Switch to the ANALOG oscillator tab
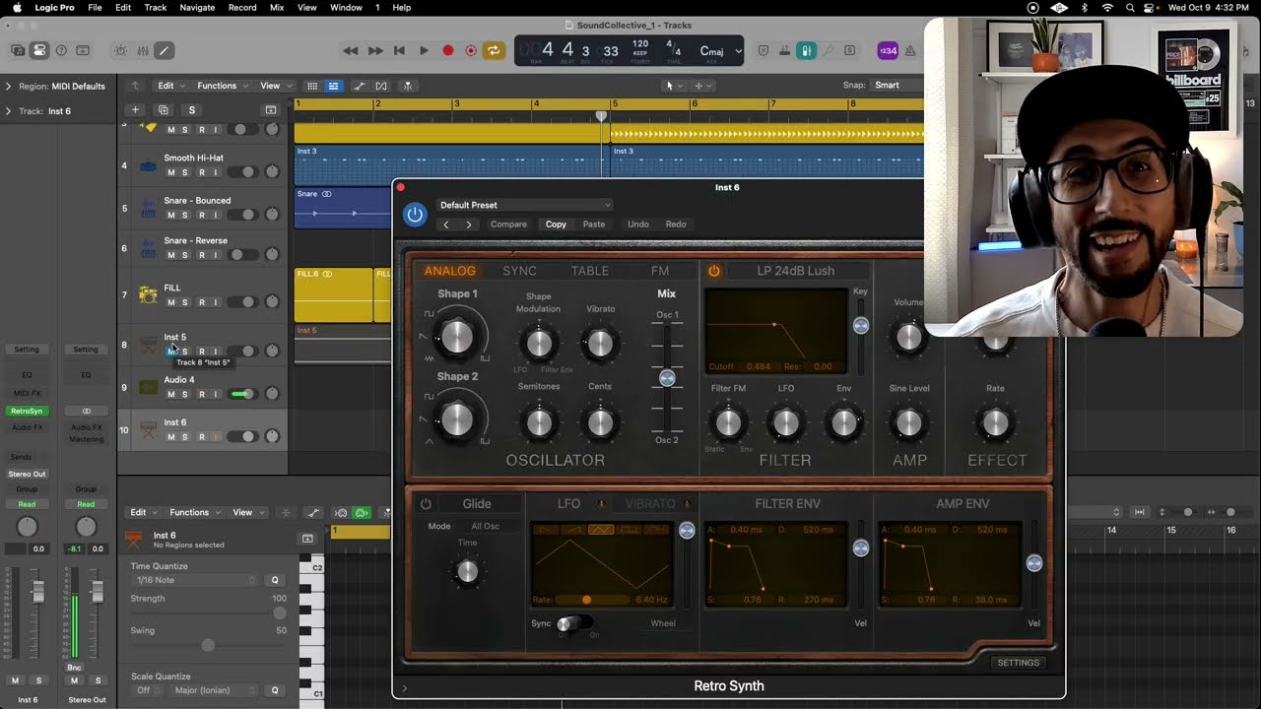This screenshot has height=709, width=1261. pos(449,271)
